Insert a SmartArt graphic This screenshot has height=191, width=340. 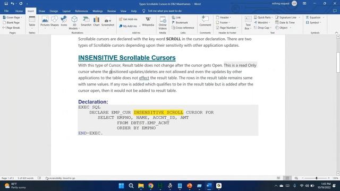[x=86, y=21]
